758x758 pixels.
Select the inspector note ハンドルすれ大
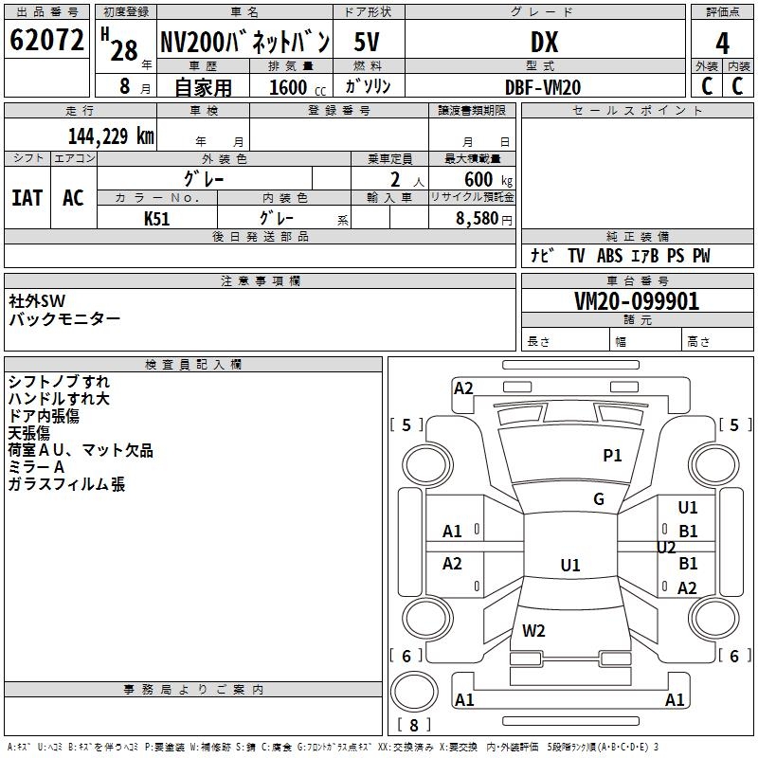click(59, 399)
